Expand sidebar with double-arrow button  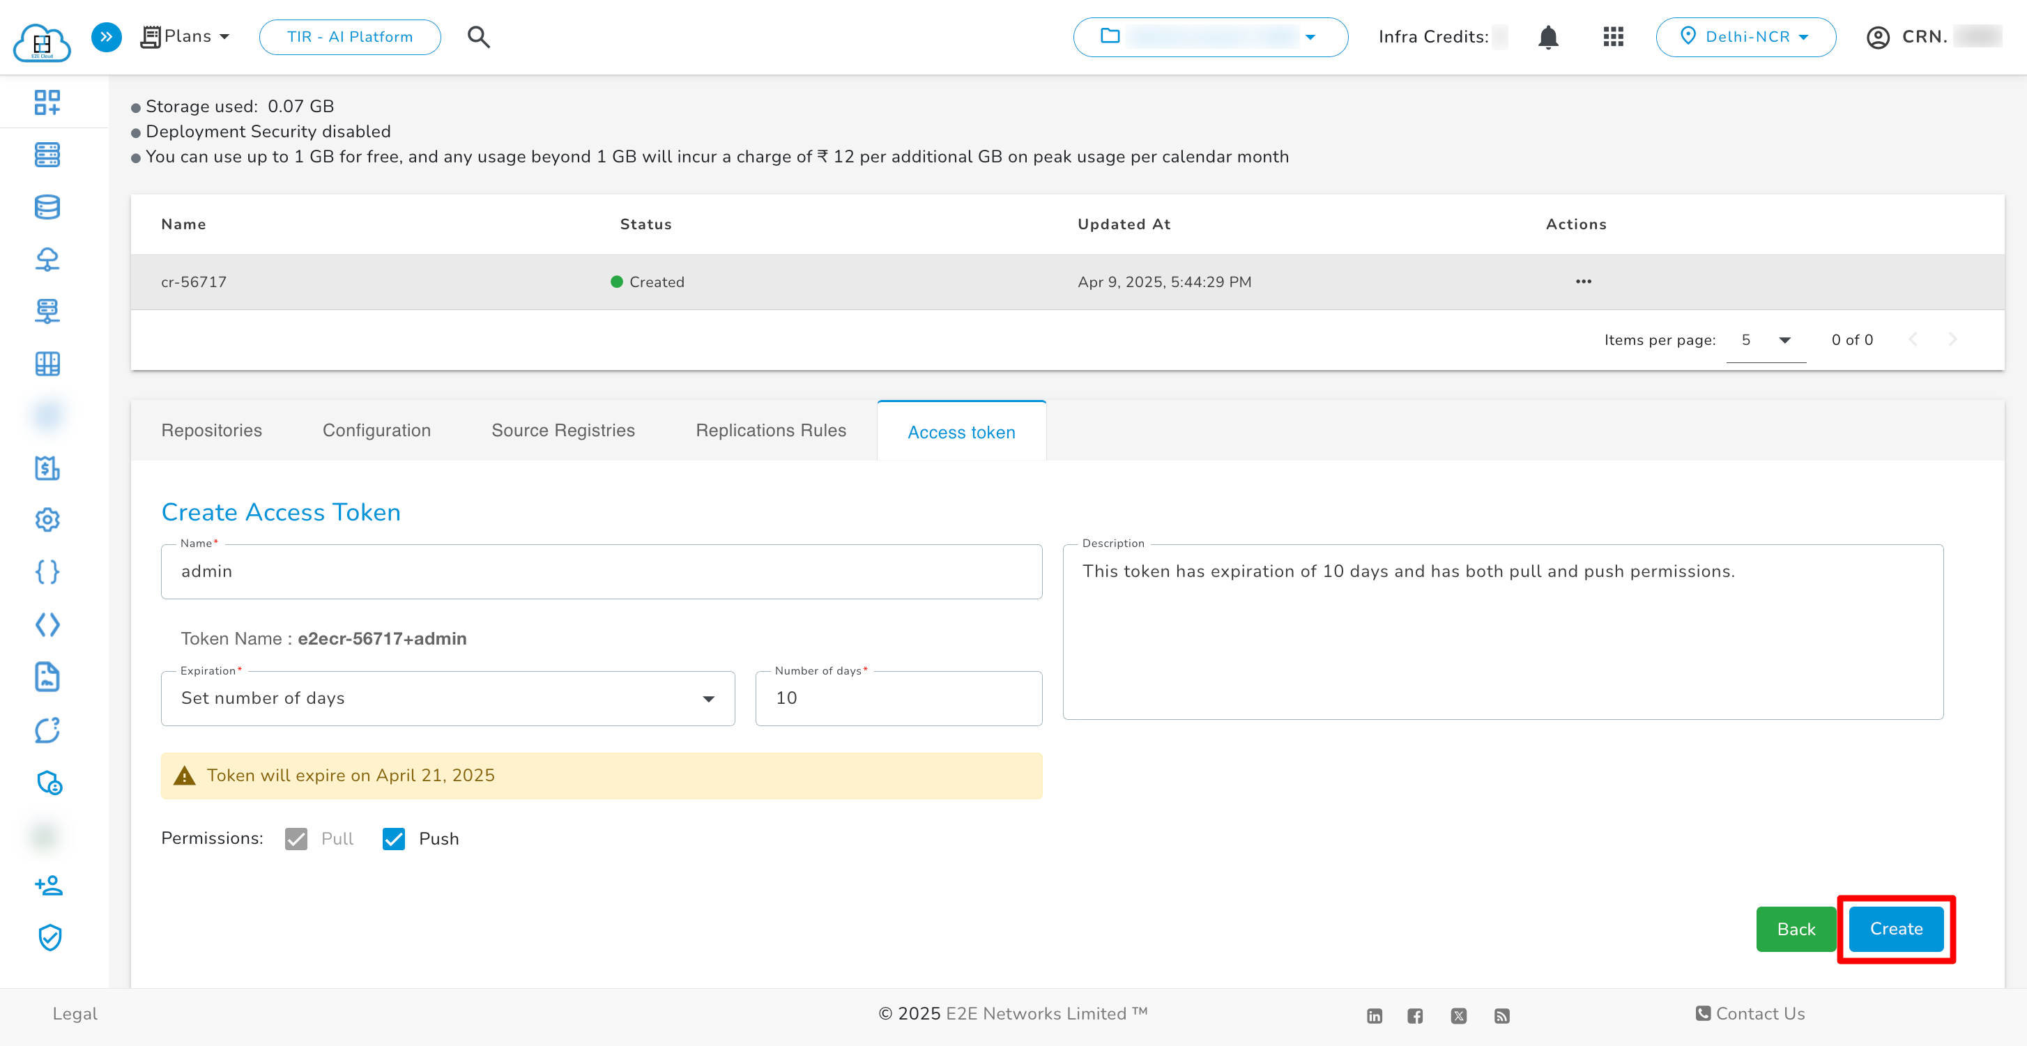[106, 37]
